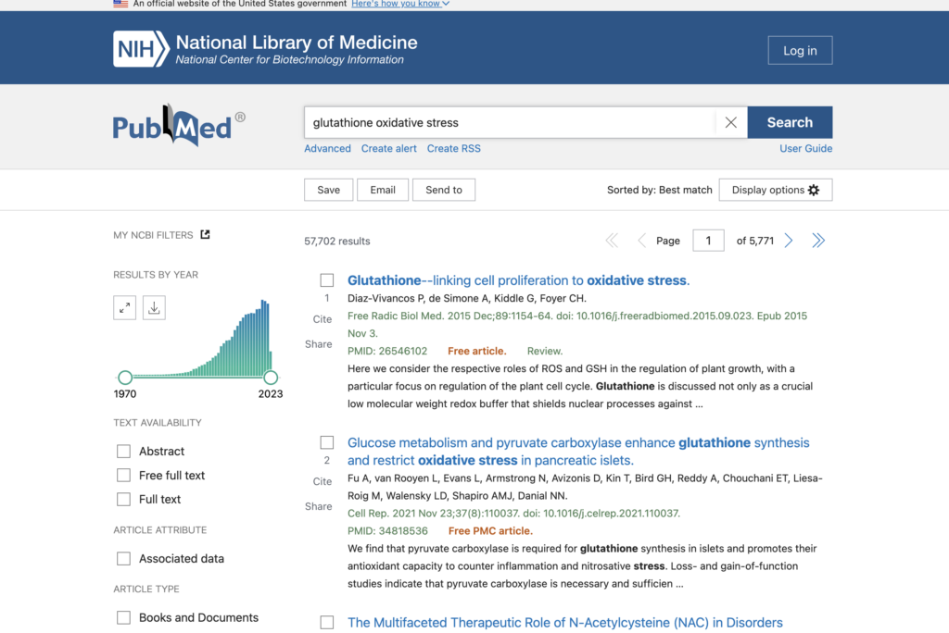This screenshot has width=949, height=633.
Task: Jump to the last results page
Action: pyautogui.click(x=818, y=241)
